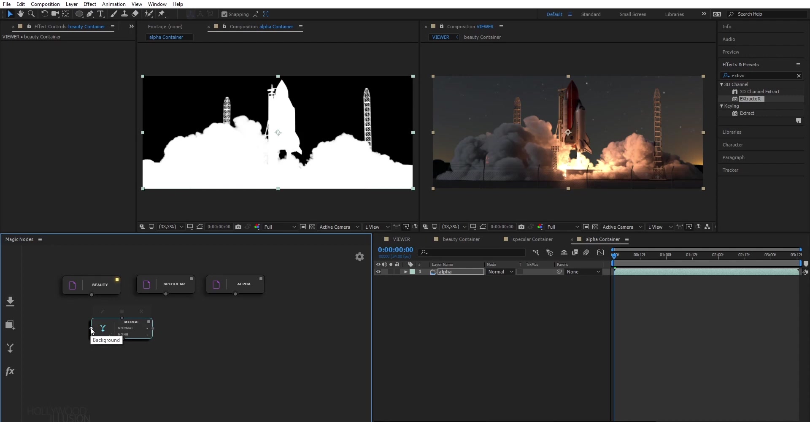Collapse the 3D Channel effects category
Screen dimensions: 810x422
(722, 84)
